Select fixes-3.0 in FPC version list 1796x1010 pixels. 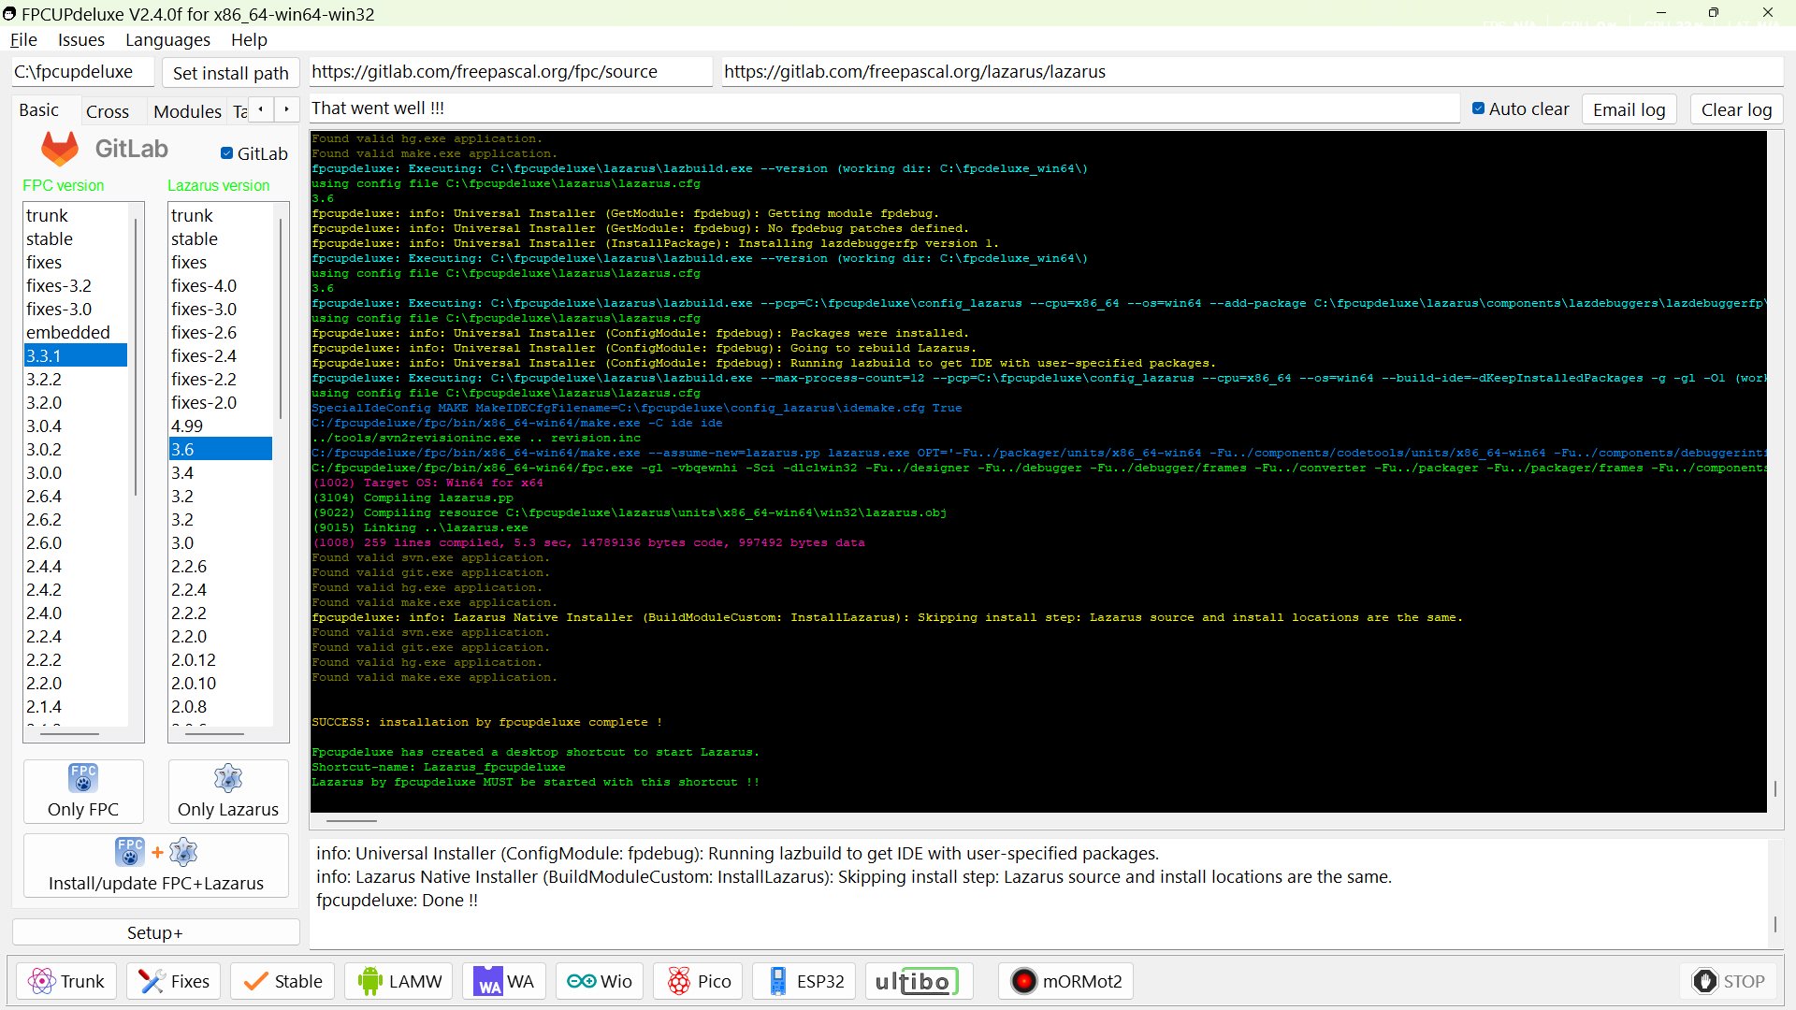coord(76,309)
